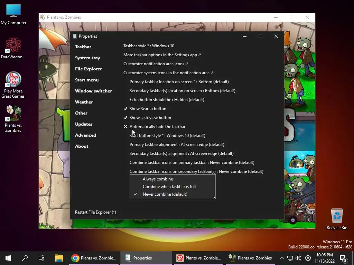The image size is (354, 265).
Task: Click Restart File Explorer link
Action: (95, 212)
